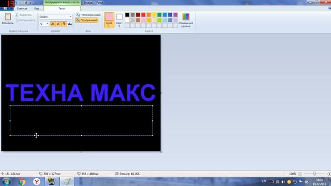
Task: Open the Windows Start menu orb
Action: coord(6,181)
